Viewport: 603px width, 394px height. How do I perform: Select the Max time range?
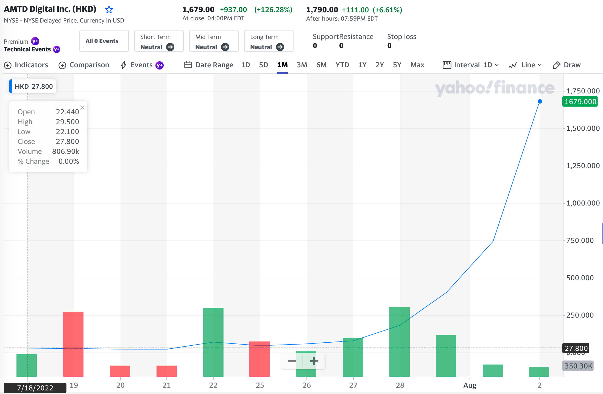click(417, 65)
